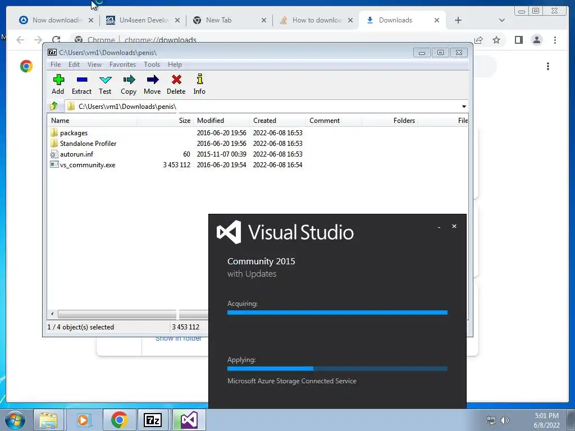
Task: Click the Delete toolbar icon in 7-Zip
Action: 176,84
